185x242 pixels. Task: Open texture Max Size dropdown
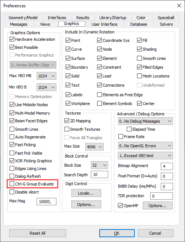[x=95, y=147]
